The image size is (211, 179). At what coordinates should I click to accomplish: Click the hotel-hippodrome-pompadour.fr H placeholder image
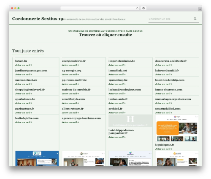130,121
